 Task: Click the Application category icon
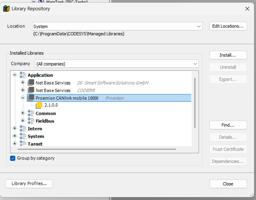pyautogui.click(x=23, y=75)
